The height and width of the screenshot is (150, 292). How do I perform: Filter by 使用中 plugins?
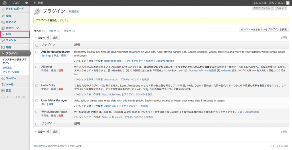click(x=52, y=31)
